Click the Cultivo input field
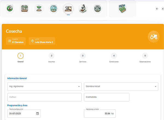164x120 pixels. 45,97
